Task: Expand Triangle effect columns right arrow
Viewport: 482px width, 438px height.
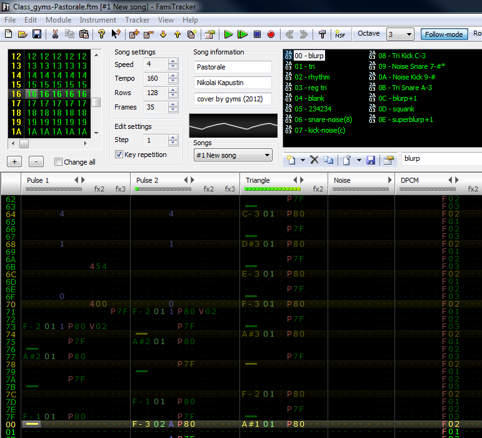Action: point(302,180)
